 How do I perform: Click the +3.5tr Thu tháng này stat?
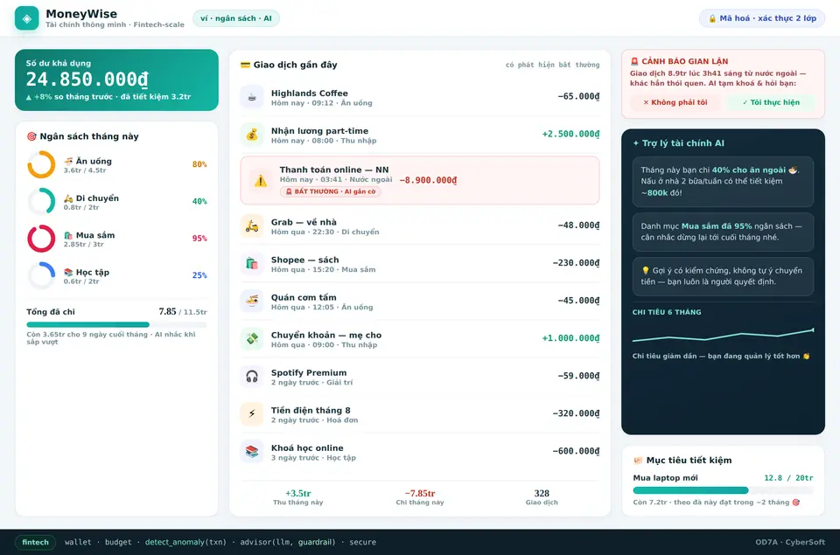297,497
